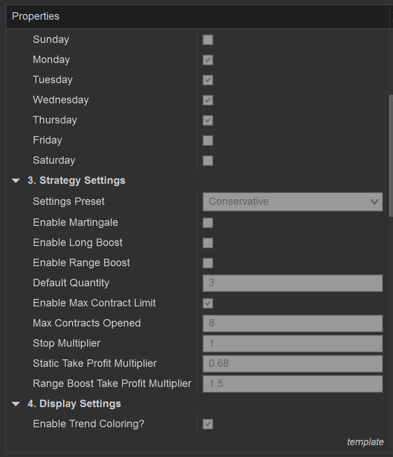Viewport: 393px width, 457px height.
Task: Enable the Friday checkbox
Action: pos(208,141)
